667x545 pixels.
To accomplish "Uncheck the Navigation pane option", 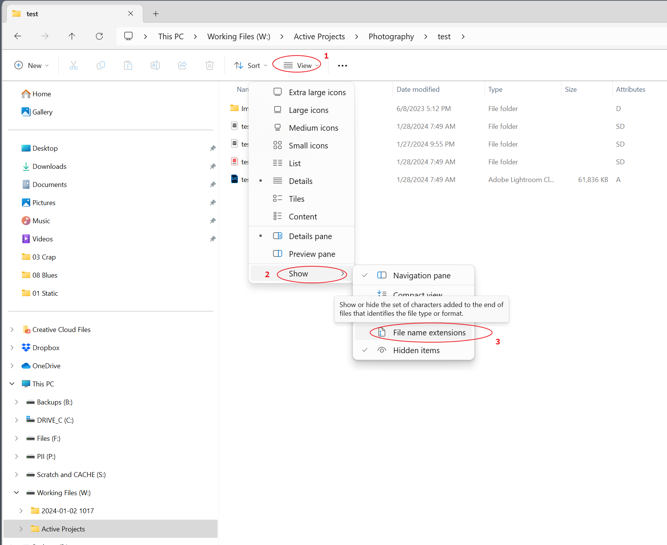I will (422, 275).
